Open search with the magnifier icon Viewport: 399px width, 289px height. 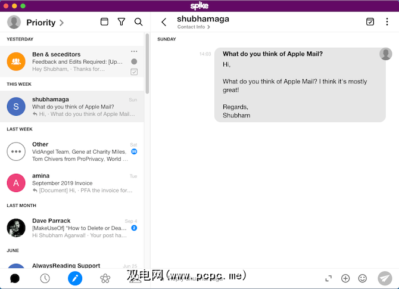[x=138, y=22]
